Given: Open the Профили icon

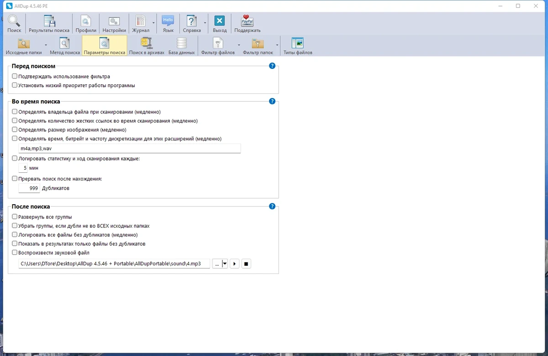Looking at the screenshot, I should point(86,24).
